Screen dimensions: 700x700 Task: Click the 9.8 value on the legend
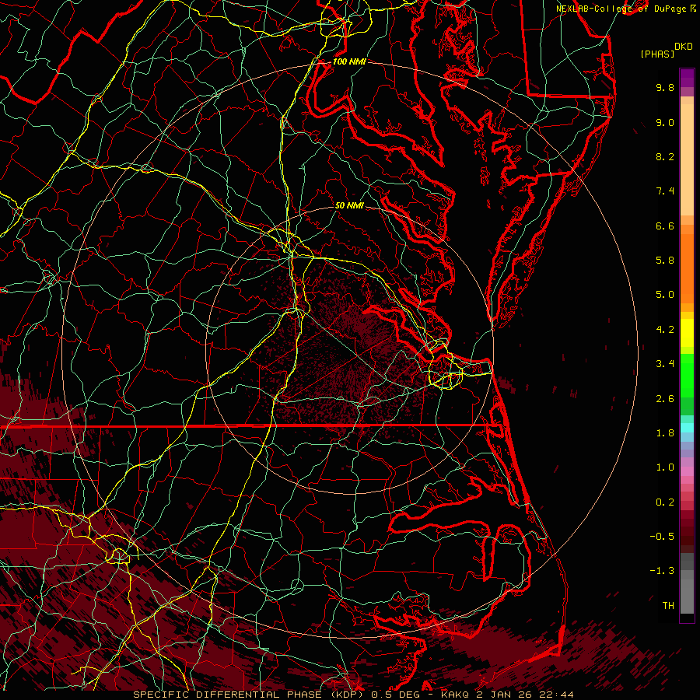[665, 87]
